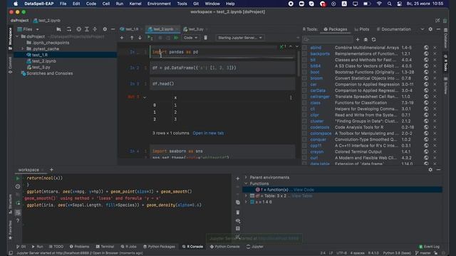Tick the checkbox for boot package

(304, 72)
